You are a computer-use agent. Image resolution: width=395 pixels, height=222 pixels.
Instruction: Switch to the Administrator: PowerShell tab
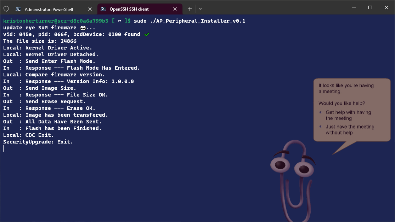point(49,9)
